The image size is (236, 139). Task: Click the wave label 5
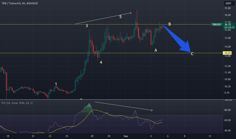point(121,17)
